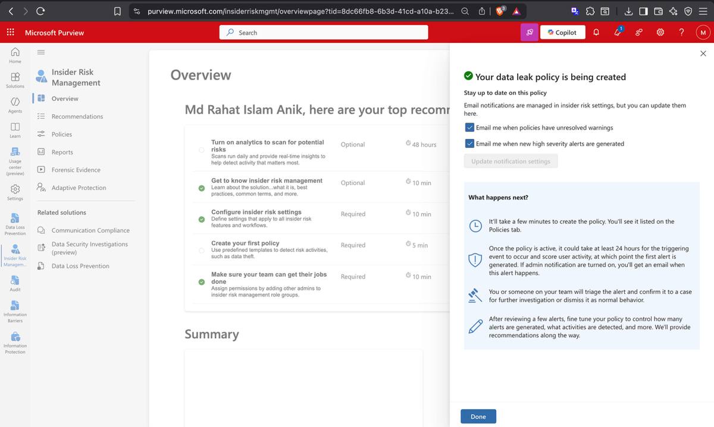This screenshot has width=714, height=427.
Task: Open Settings in left rail
Action: 15,192
